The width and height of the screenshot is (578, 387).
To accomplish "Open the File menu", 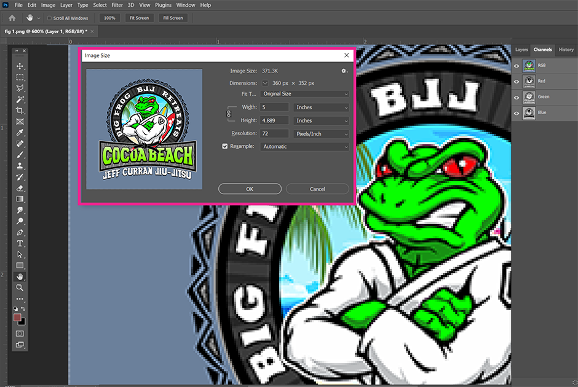I will point(18,5).
